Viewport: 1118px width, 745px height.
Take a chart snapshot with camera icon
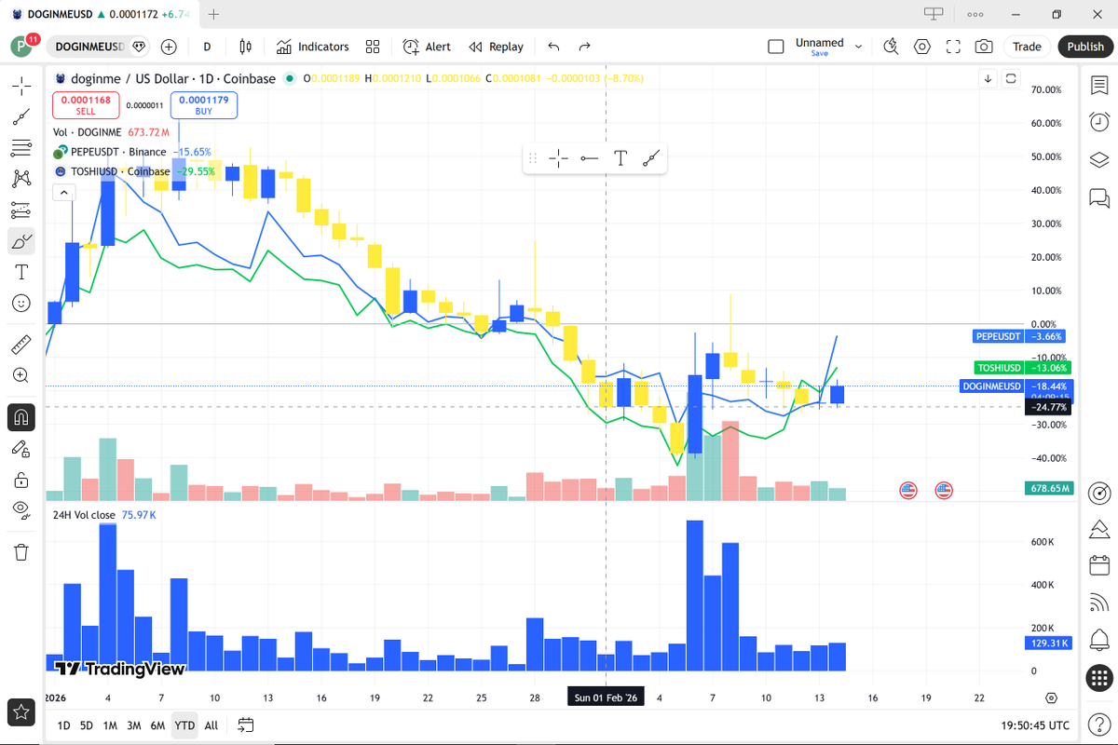pyautogui.click(x=984, y=47)
